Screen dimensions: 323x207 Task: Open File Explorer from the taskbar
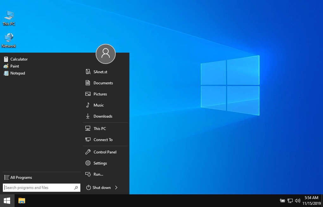coord(22,201)
